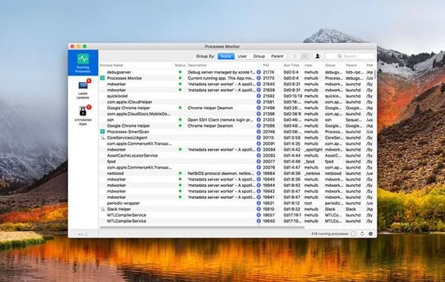Sort by Run Time column header
The image size is (445, 282).
[291, 65]
